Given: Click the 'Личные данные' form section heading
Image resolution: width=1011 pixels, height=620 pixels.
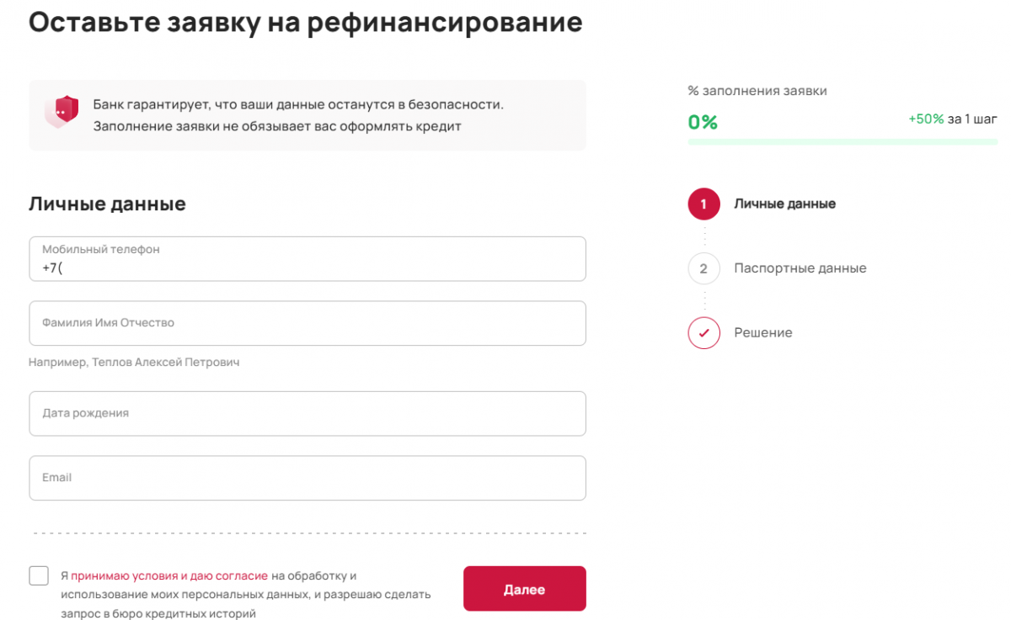Looking at the screenshot, I should tap(107, 204).
